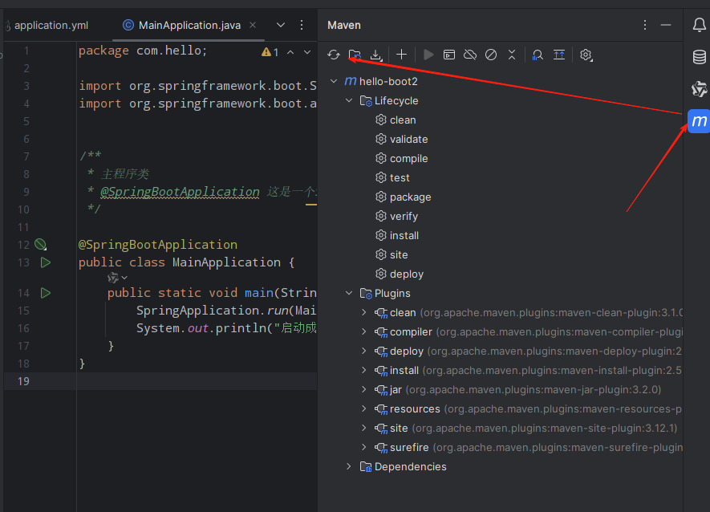
Task: Select Dependencies folder label
Action: (x=410, y=466)
